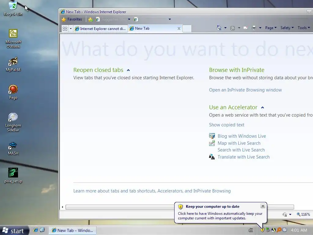Open the Tools menu

(x=304, y=28)
